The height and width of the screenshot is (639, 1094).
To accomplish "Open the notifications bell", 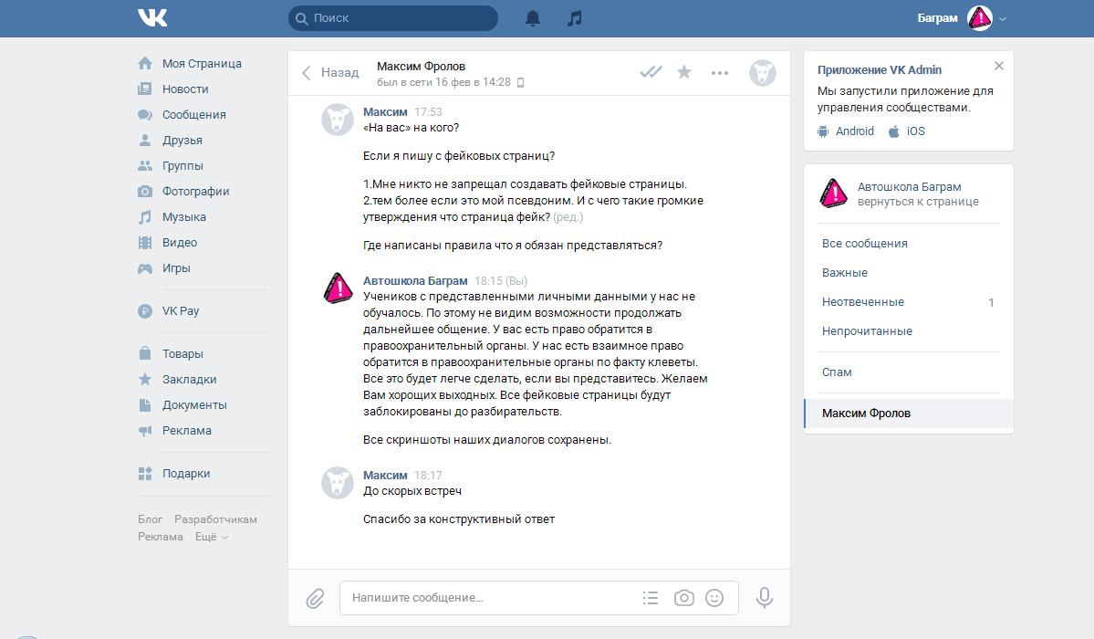I will [533, 18].
